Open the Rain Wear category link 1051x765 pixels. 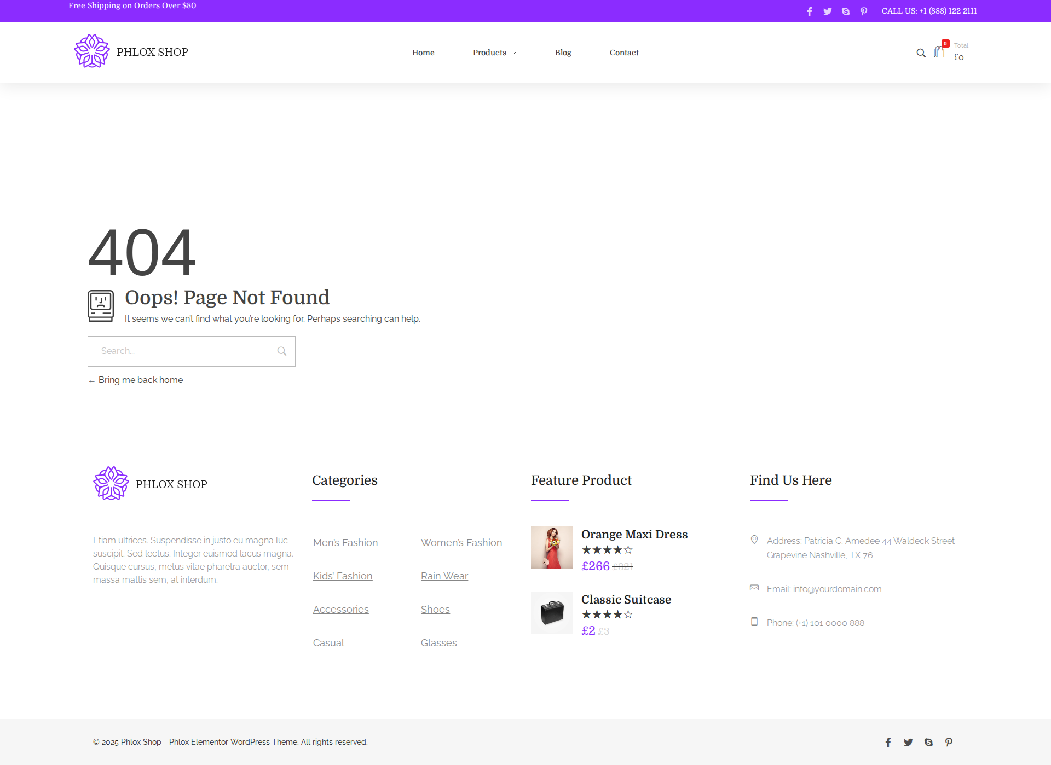click(x=444, y=576)
